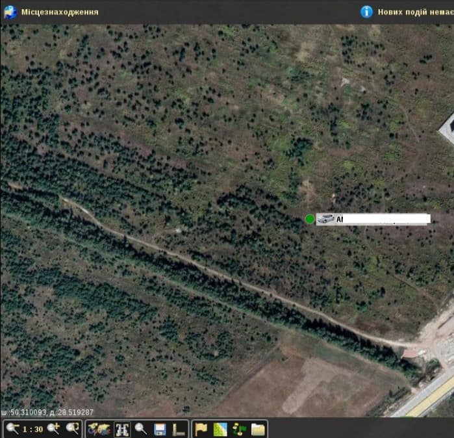Click the car icon on the map marker

click(325, 219)
